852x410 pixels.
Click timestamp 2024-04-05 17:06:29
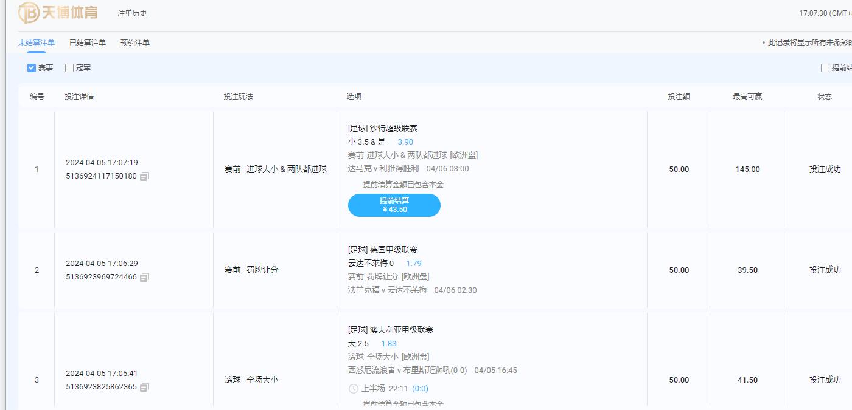coord(102,264)
